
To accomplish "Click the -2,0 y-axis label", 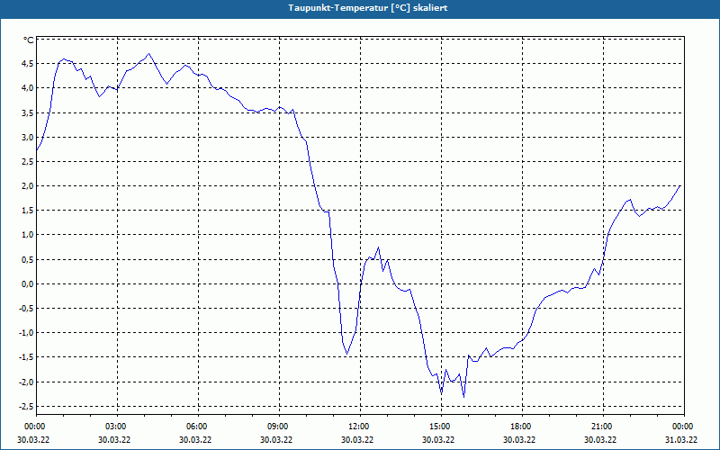I will coord(26,382).
